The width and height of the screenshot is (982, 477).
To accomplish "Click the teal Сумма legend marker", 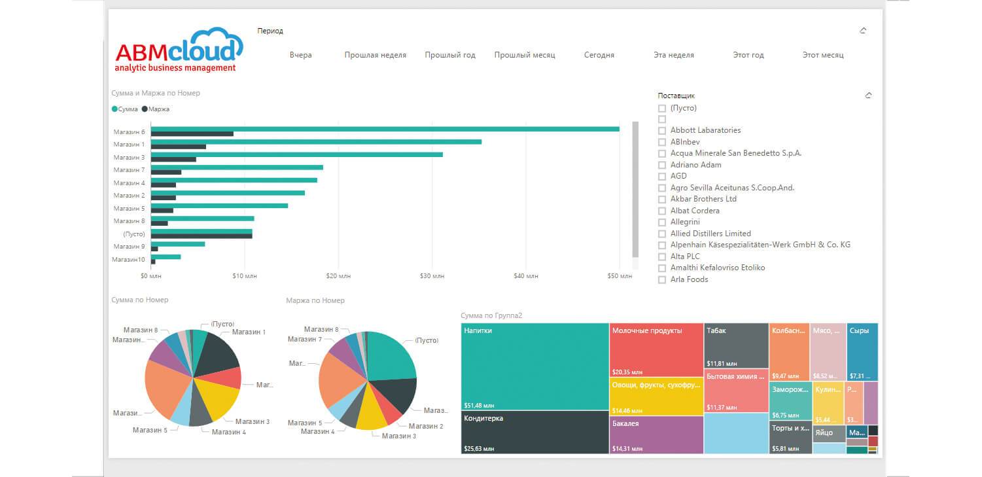I will pyautogui.click(x=114, y=109).
